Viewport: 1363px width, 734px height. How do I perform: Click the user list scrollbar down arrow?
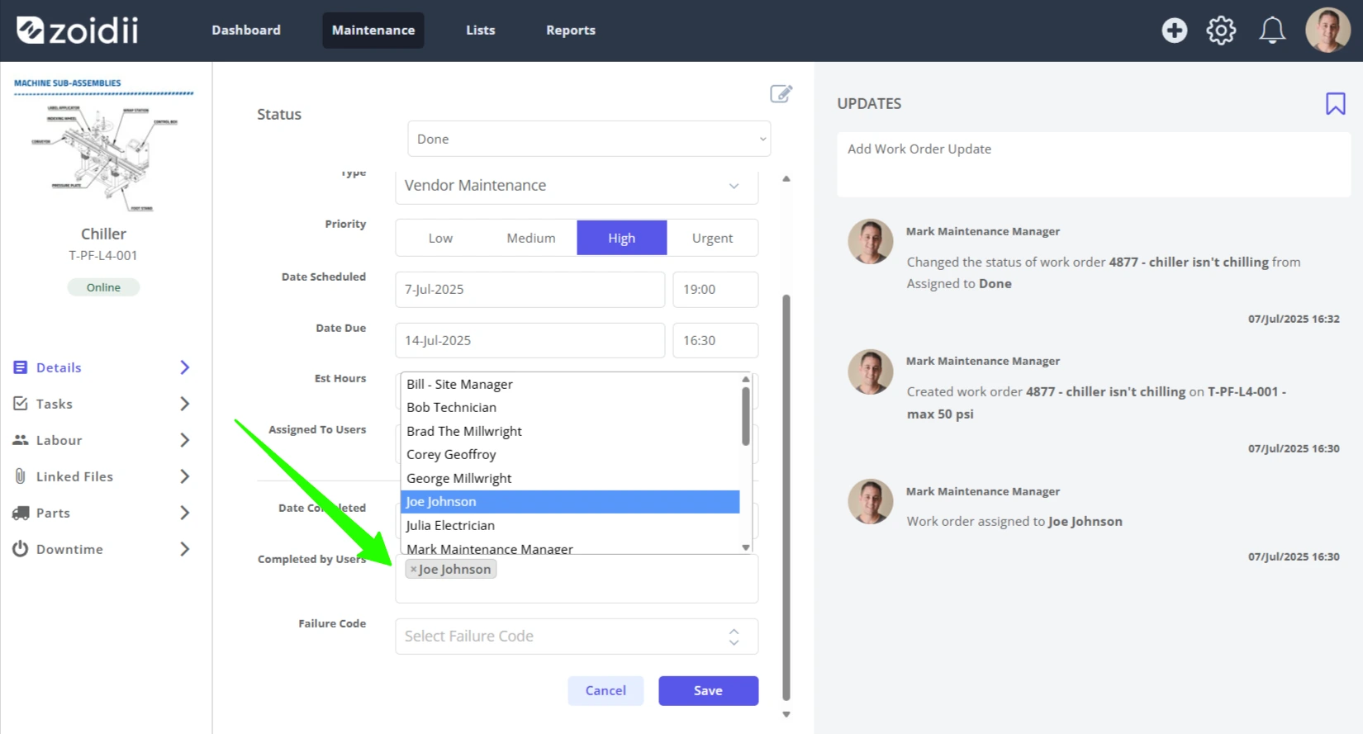pyautogui.click(x=746, y=547)
